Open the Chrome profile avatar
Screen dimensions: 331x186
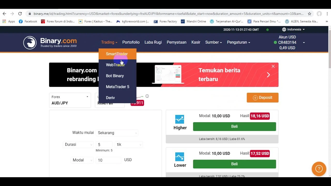tap(319, 14)
